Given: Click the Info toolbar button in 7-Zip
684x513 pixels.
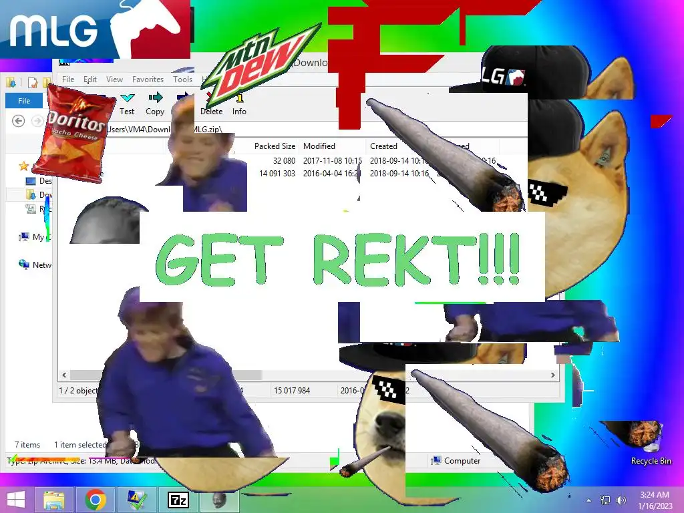Looking at the screenshot, I should [x=239, y=104].
